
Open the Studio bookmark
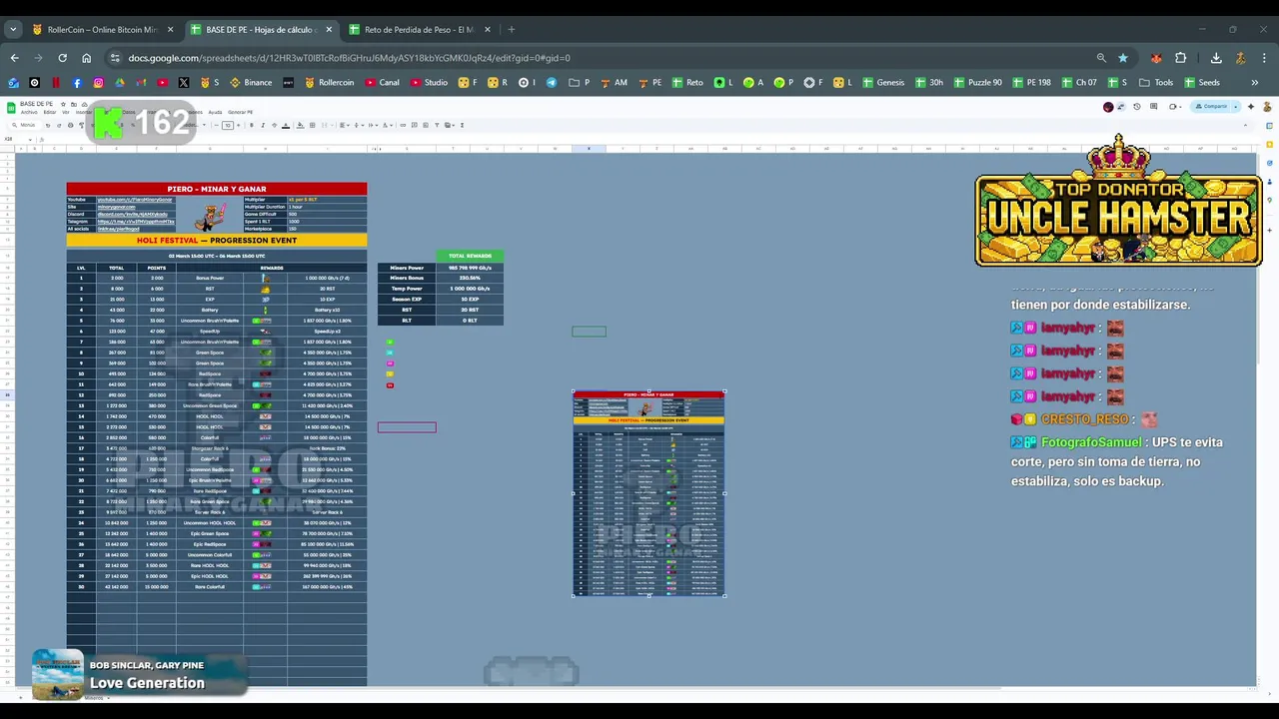pos(429,82)
